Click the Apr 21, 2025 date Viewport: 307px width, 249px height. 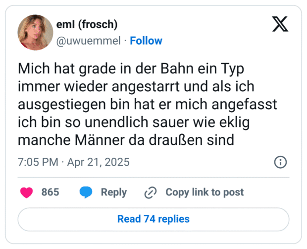point(99,162)
